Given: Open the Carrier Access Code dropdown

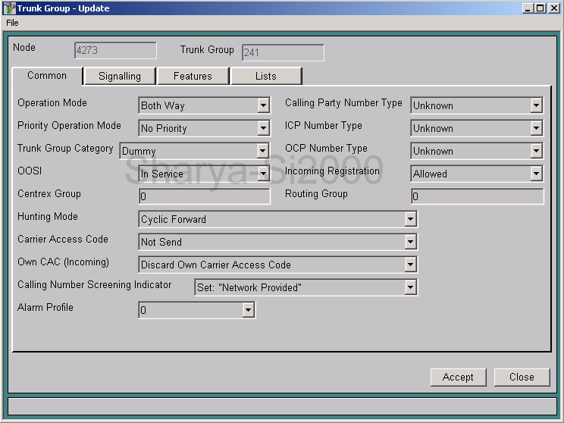Looking at the screenshot, I should click(410, 242).
